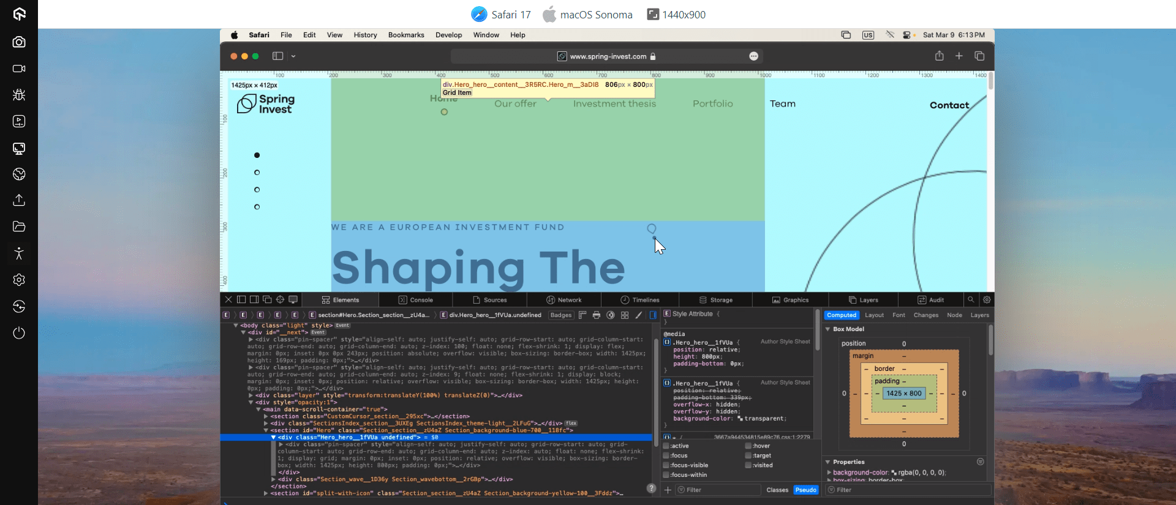
Task: Dock the inspector to the right side
Action: [254, 299]
